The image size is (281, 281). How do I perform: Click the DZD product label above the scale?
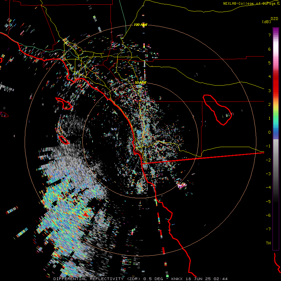pos(274,19)
